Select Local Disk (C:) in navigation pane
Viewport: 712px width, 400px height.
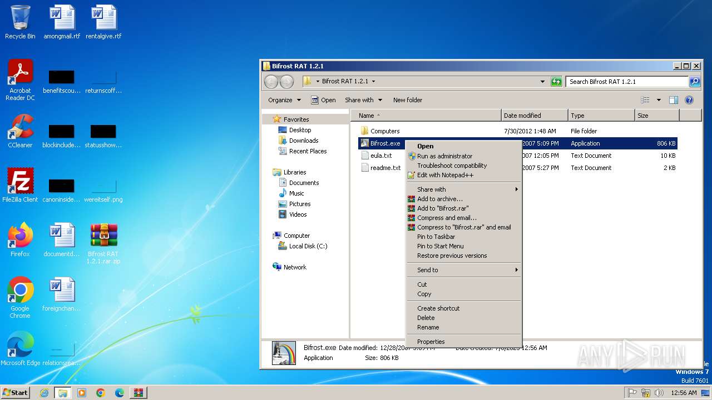pos(308,246)
